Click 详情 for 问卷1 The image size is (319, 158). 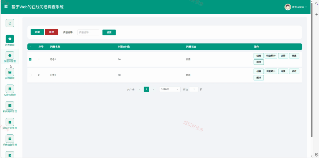pyautogui.click(x=283, y=71)
